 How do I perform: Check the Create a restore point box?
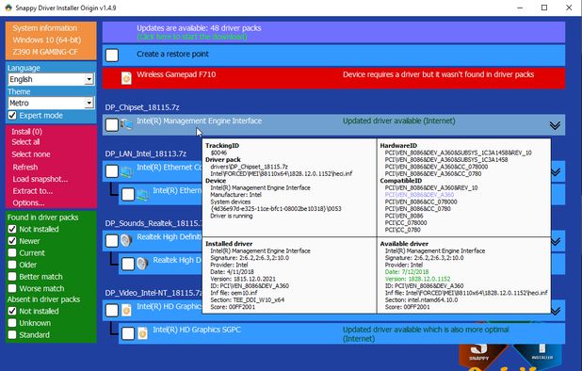click(112, 56)
